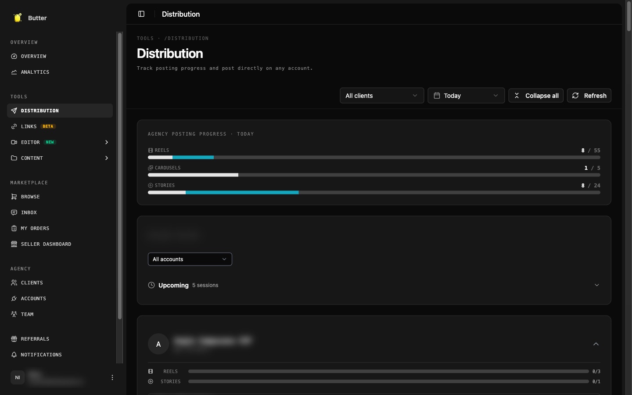Screen dimensions: 632x395
Task: Click the Reels film icon in agency progress
Action: tap(151, 150)
